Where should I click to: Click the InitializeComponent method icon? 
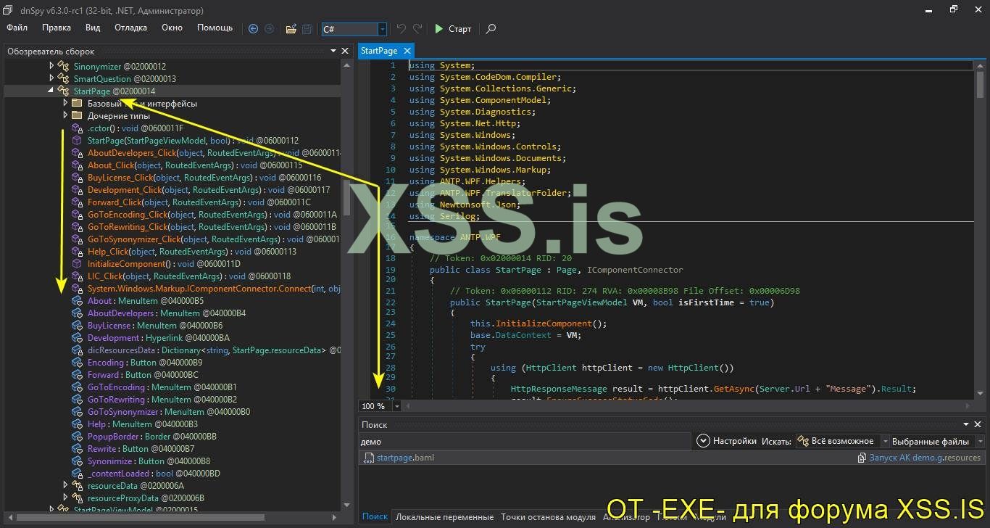[x=77, y=264]
